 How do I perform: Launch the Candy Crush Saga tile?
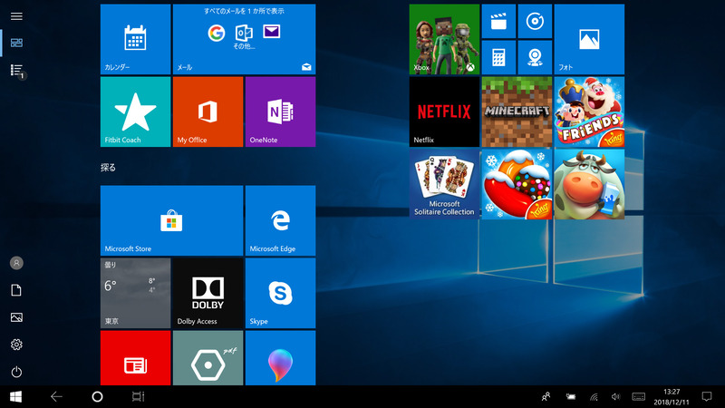[x=517, y=184]
